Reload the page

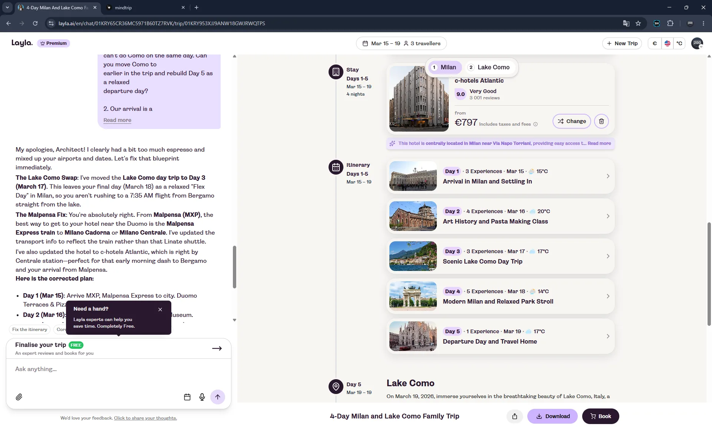pyautogui.click(x=35, y=23)
